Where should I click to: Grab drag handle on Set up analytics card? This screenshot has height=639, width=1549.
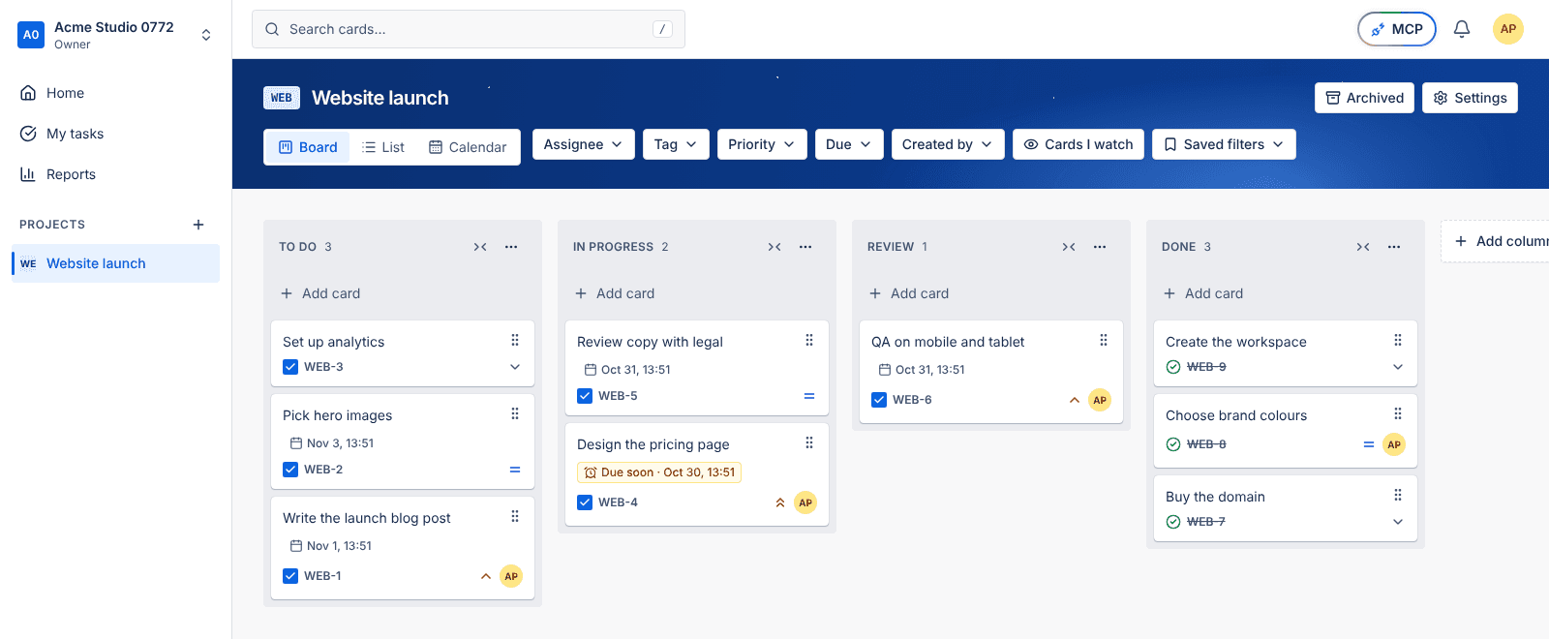[x=515, y=340]
